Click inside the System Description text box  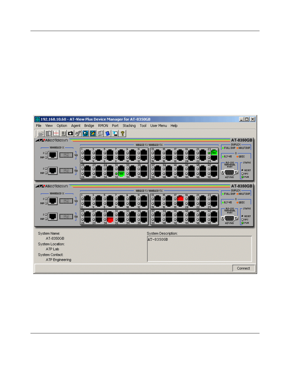click(x=200, y=249)
